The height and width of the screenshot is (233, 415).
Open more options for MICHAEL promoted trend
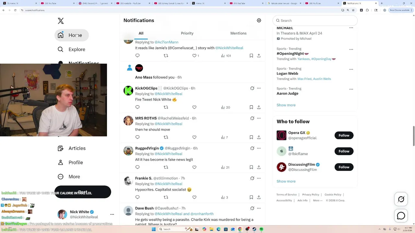(351, 28)
